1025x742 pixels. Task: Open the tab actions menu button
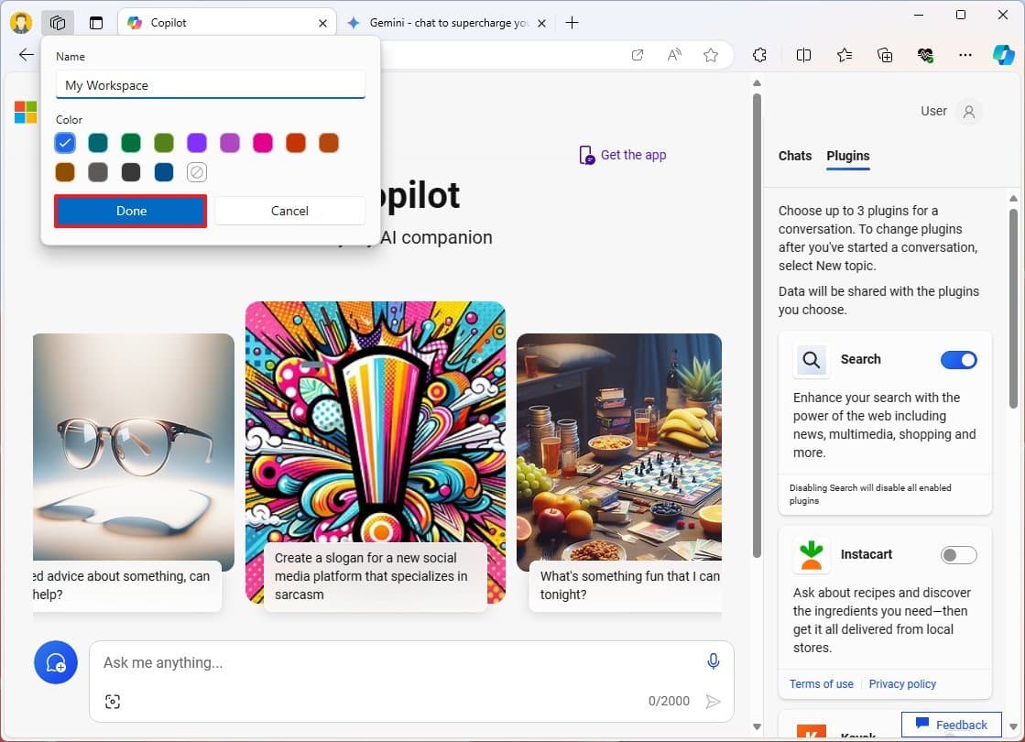[96, 23]
